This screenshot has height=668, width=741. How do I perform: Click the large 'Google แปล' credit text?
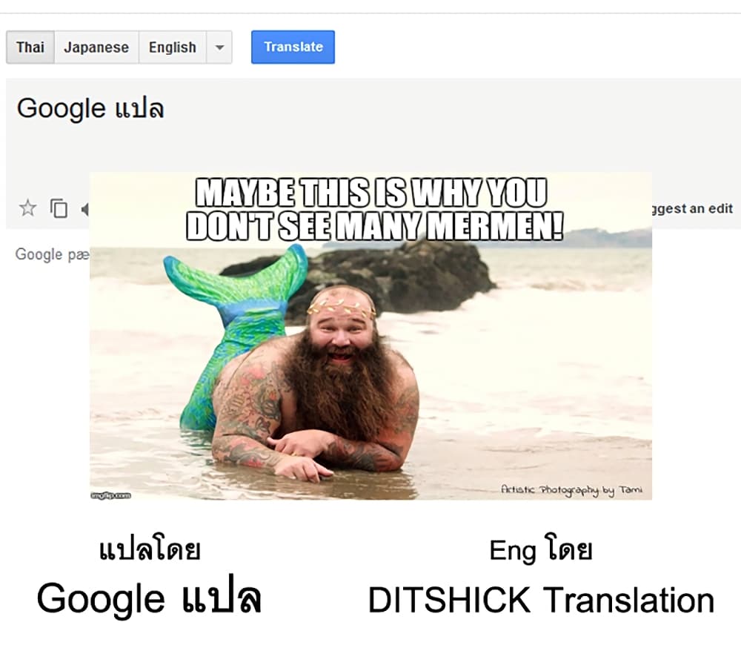click(x=150, y=598)
